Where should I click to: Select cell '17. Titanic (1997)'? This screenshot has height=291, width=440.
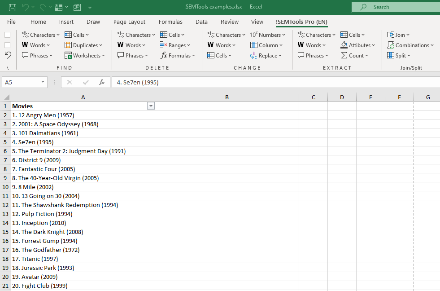click(x=83, y=259)
